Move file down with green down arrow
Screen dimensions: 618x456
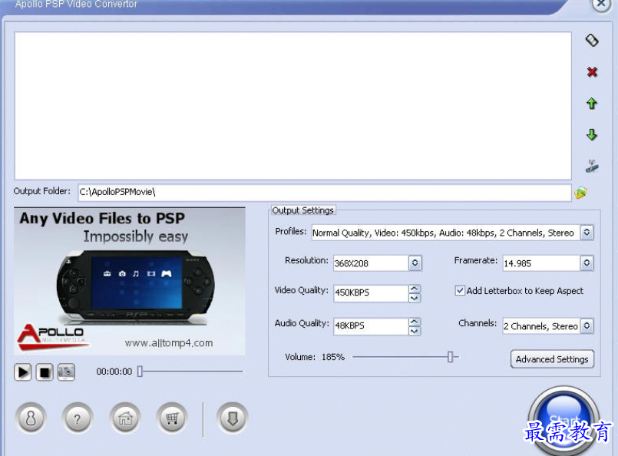[x=591, y=135]
